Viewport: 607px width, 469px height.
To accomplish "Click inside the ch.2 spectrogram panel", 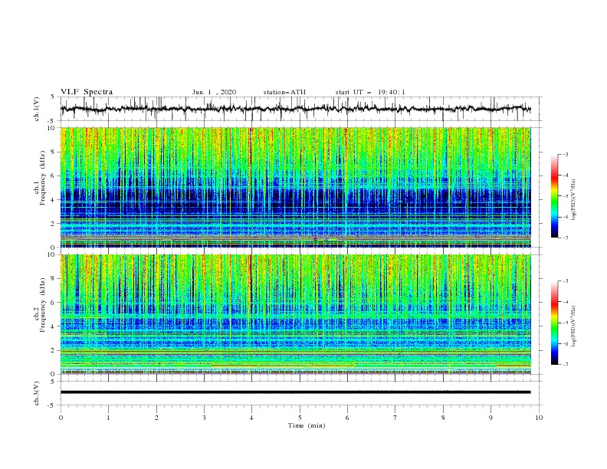I will point(295,314).
